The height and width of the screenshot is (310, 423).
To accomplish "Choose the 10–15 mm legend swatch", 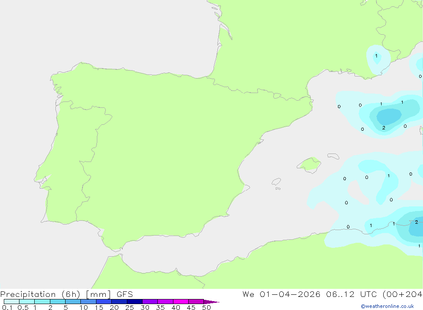I will [x=88, y=302].
